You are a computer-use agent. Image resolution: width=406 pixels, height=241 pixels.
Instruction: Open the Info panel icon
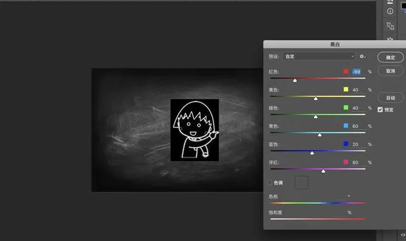point(390,11)
